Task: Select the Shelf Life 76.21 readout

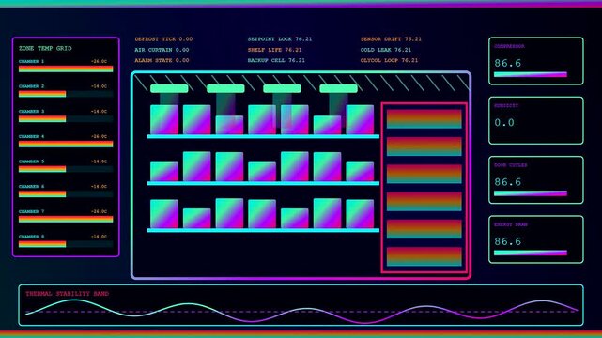Action: pos(274,50)
